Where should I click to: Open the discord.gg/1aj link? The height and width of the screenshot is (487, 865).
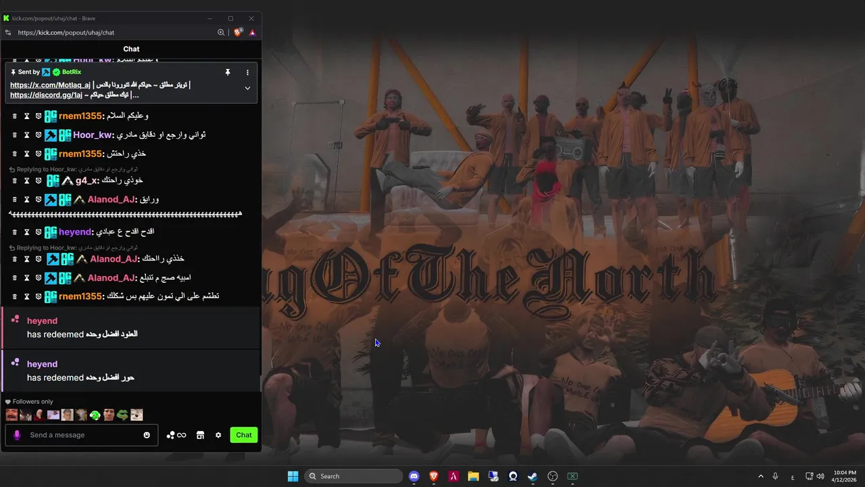(46, 95)
